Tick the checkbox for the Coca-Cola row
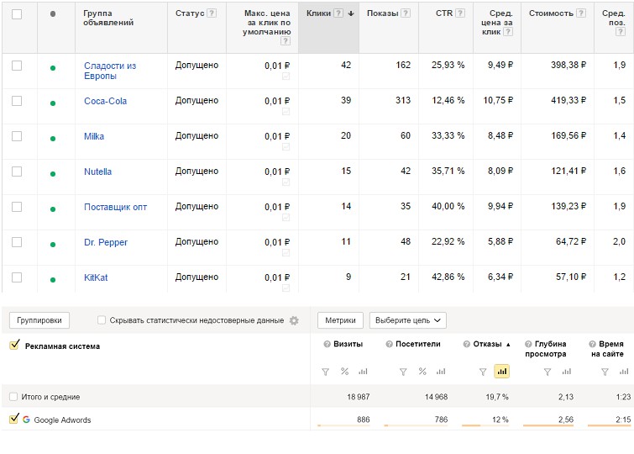The width and height of the screenshot is (634, 454). 17,101
